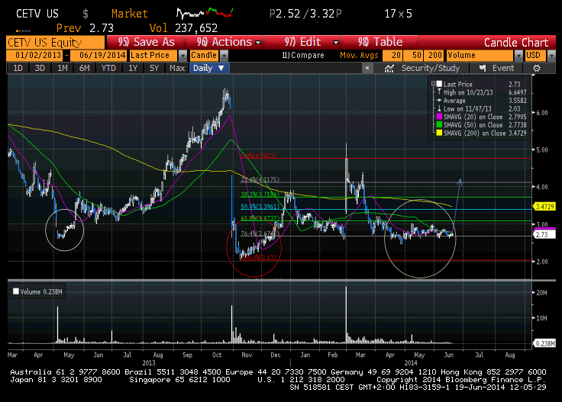The width and height of the screenshot is (562, 402).
Task: Click the Security/Study chart icon
Action: [389, 69]
